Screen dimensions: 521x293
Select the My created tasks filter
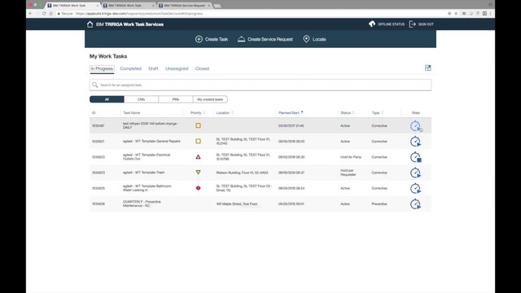click(210, 99)
